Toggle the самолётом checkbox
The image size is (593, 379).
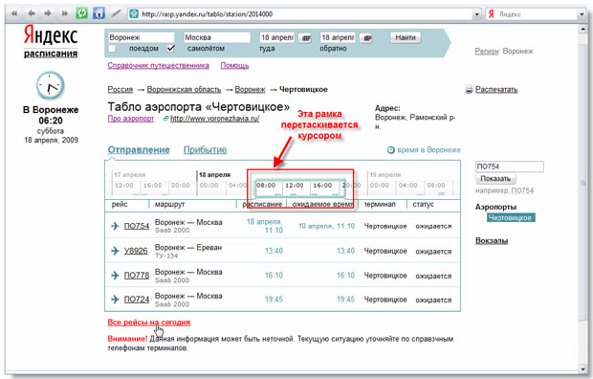(x=171, y=49)
